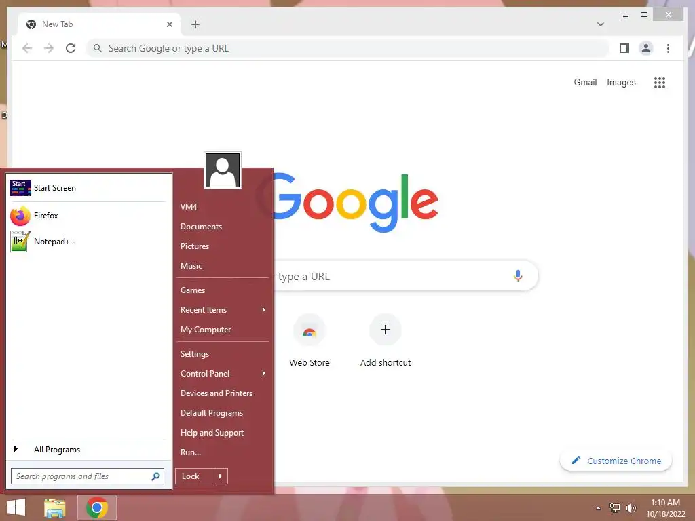Click Chrome's forward arrow button

(49, 48)
